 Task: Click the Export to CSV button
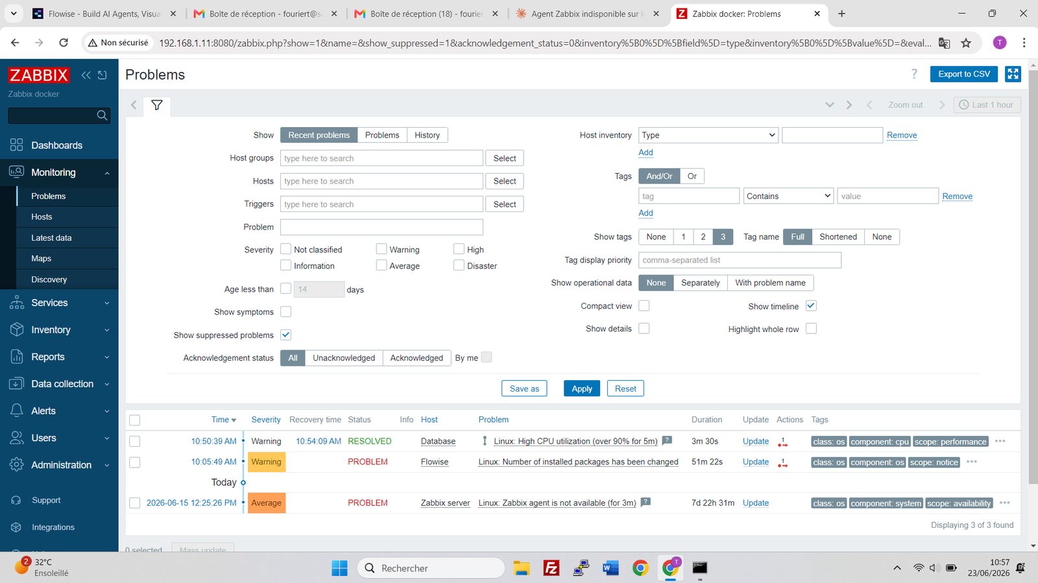pos(964,74)
